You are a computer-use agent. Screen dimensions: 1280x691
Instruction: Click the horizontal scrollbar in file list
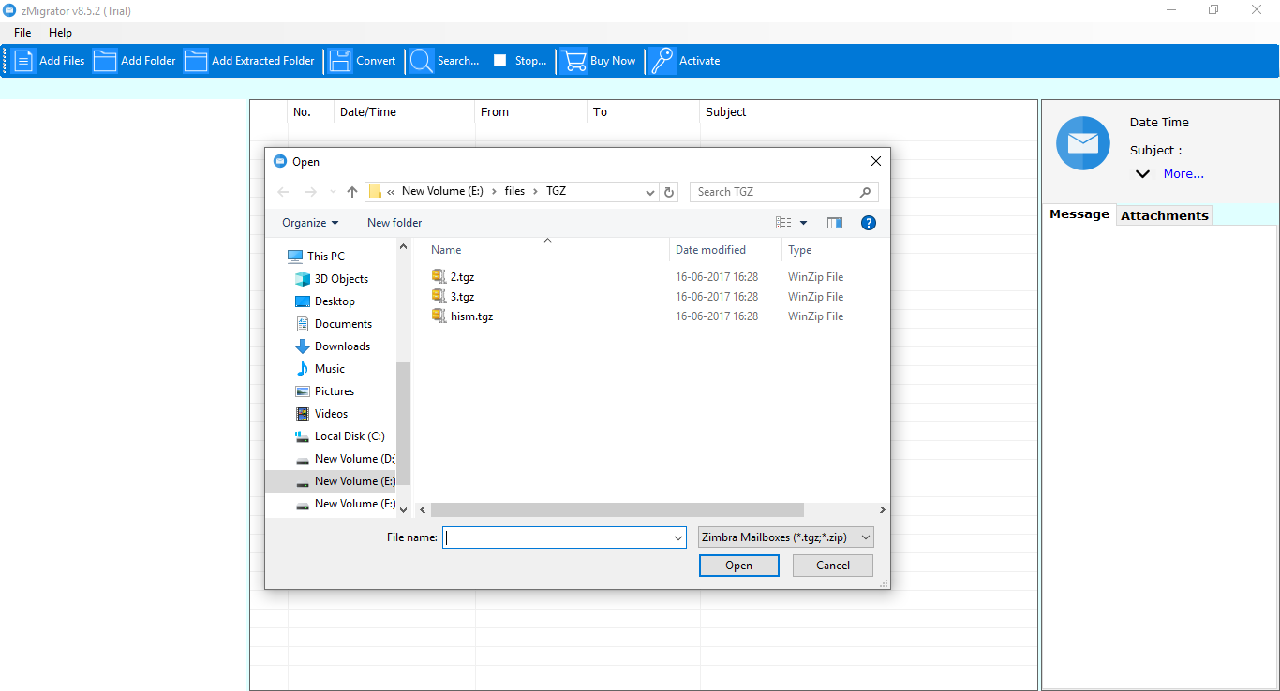point(618,510)
